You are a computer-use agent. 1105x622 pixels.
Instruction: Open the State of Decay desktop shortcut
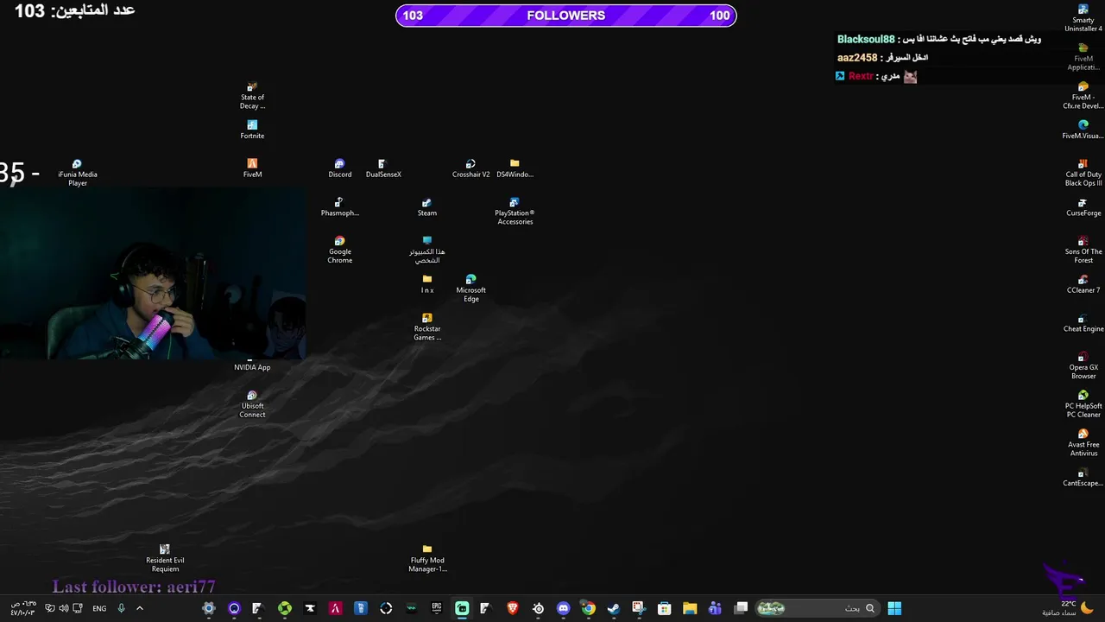(x=252, y=95)
